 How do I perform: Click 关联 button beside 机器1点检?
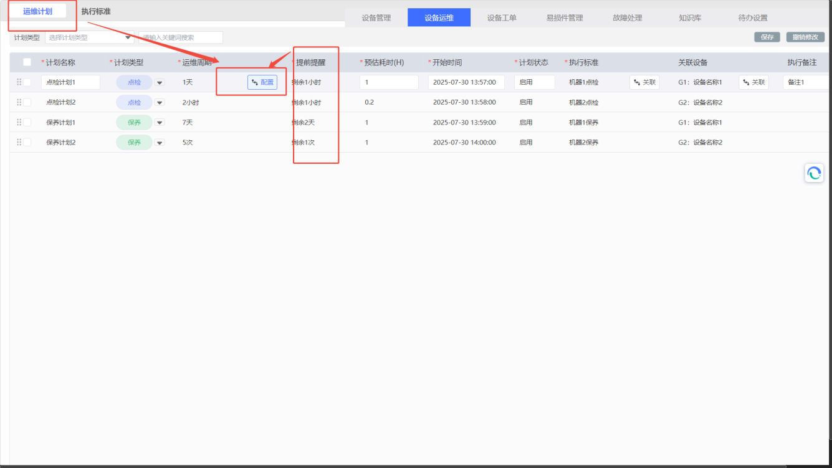pos(644,82)
